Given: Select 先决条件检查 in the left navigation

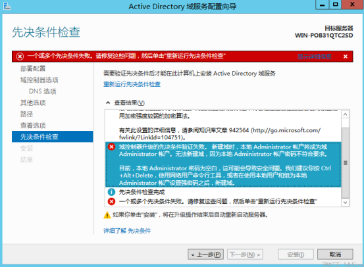Looking at the screenshot, I should pos(52,137).
